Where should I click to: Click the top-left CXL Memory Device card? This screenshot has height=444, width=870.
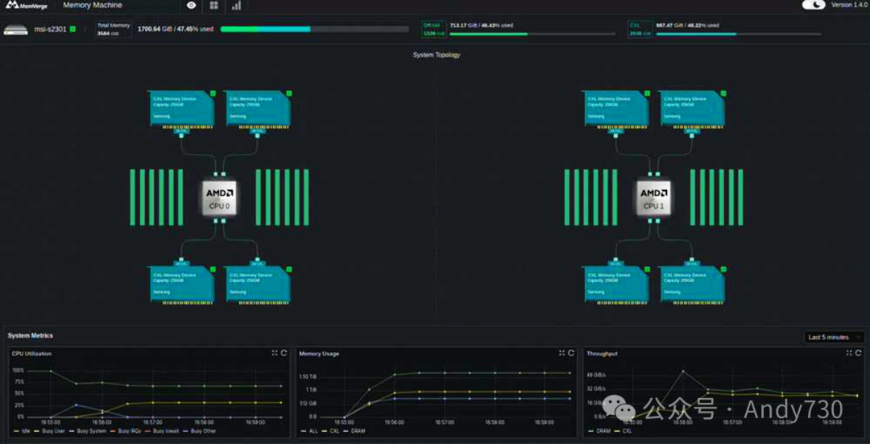click(182, 108)
